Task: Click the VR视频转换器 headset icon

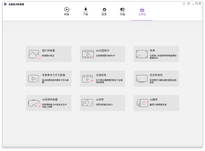Action: [x=34, y=103]
